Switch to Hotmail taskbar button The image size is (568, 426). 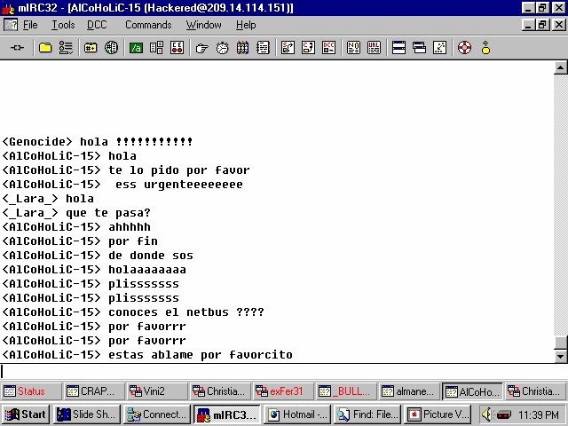pos(297,414)
